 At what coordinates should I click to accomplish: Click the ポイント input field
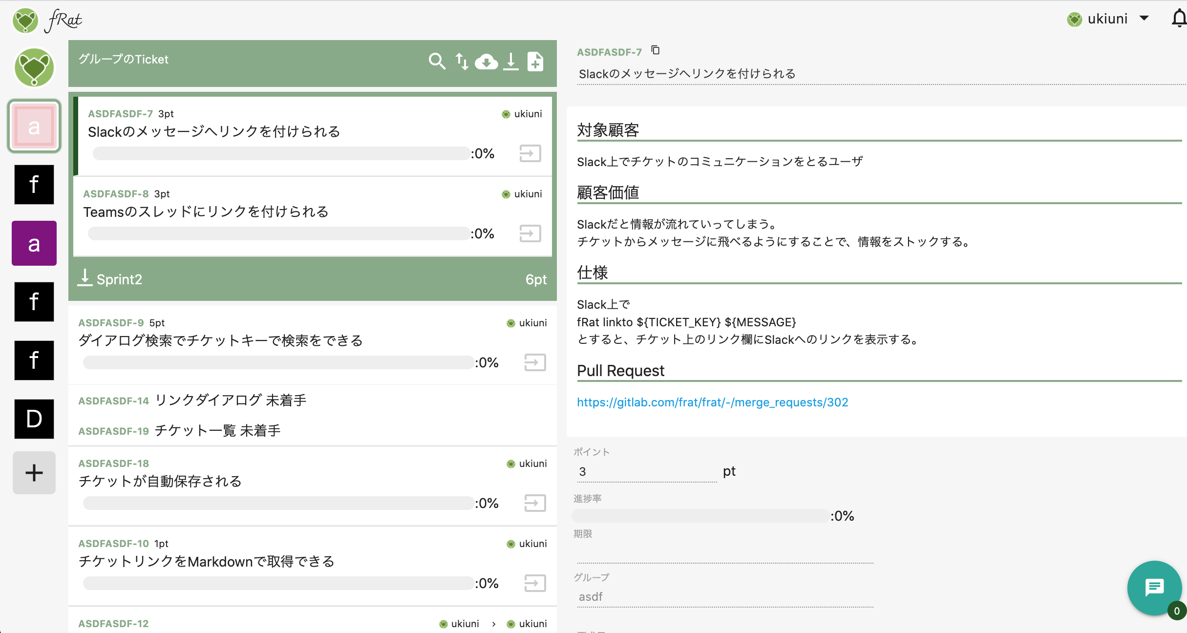point(646,472)
